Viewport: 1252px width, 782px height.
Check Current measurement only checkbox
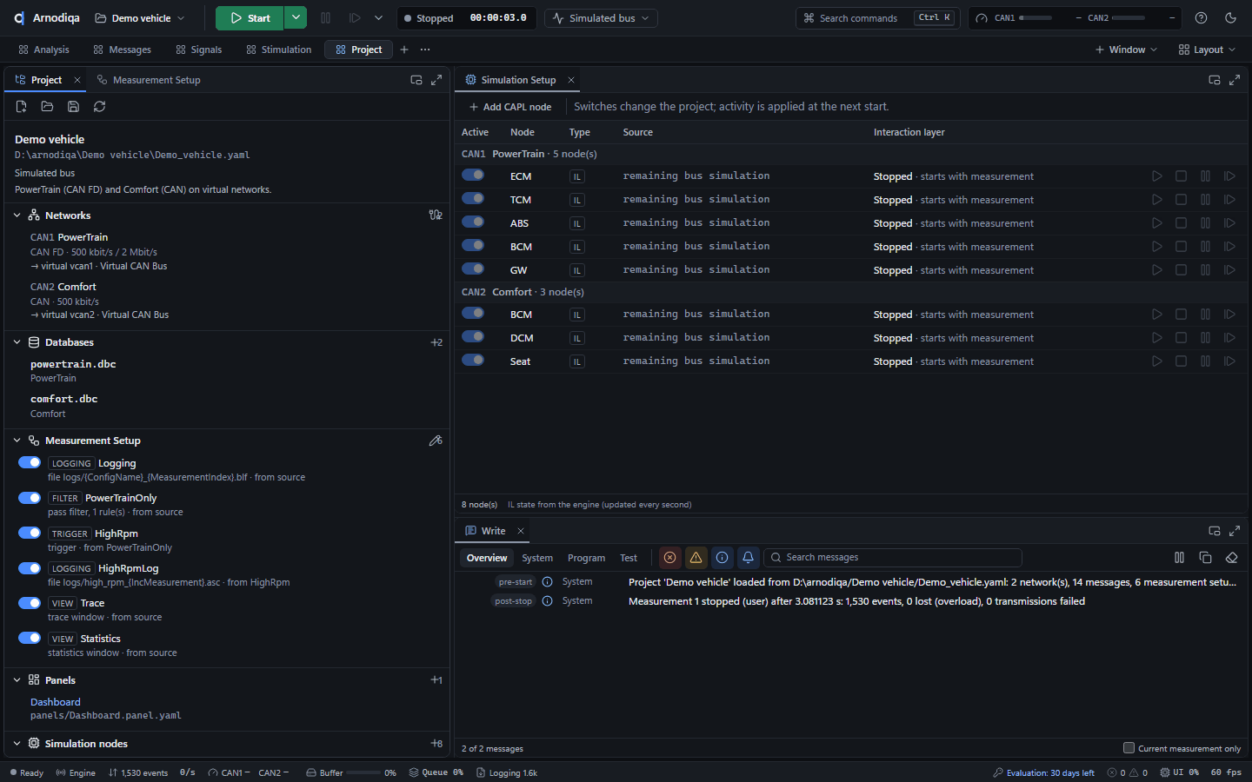coord(1129,748)
